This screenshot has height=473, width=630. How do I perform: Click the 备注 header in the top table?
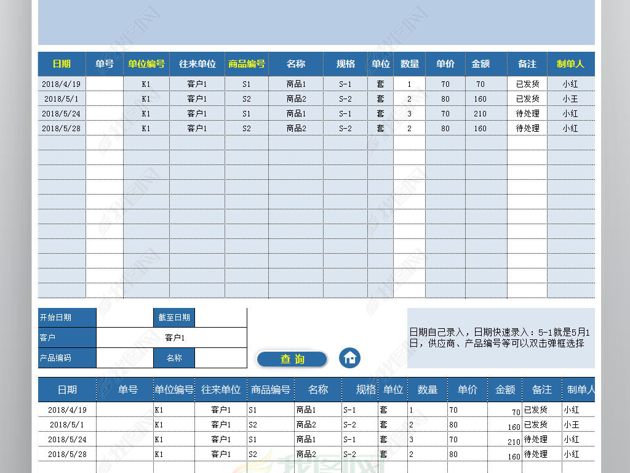tap(527, 64)
